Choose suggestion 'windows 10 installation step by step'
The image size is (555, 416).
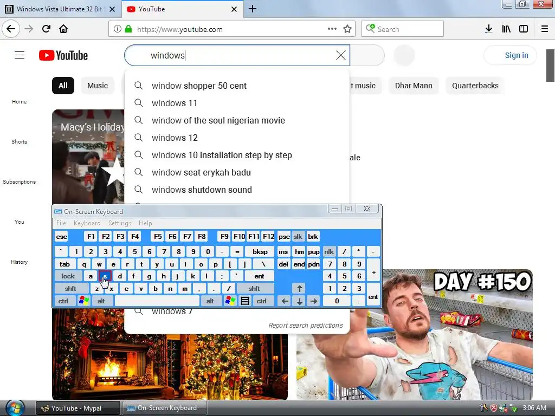[x=237, y=155]
